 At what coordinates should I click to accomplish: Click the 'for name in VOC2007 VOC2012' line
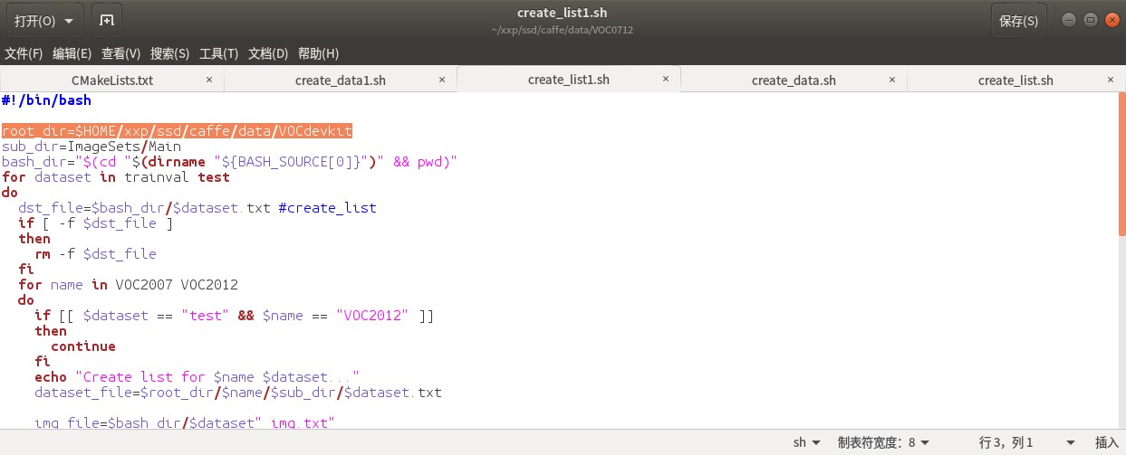click(x=128, y=285)
